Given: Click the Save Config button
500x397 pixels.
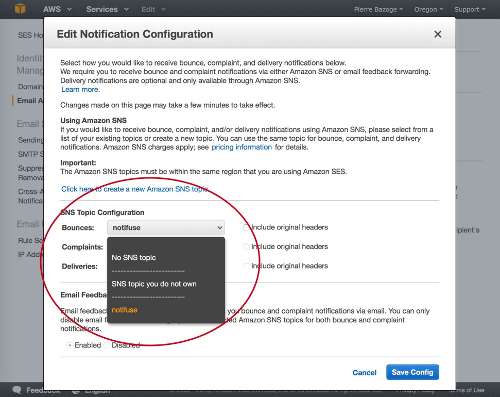Looking at the screenshot, I should pos(412,372).
